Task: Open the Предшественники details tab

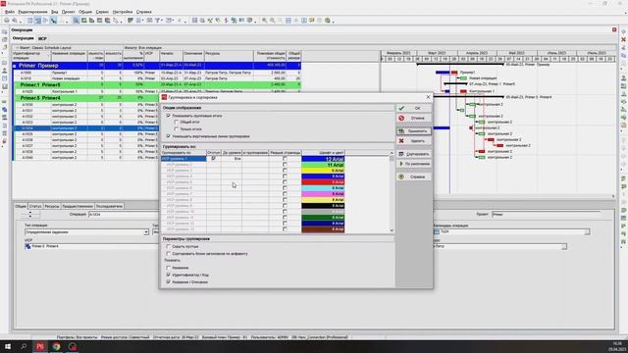Action: 78,206
